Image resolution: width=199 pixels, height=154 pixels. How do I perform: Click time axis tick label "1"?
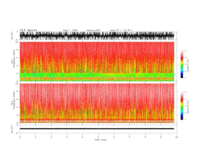[35, 137]
